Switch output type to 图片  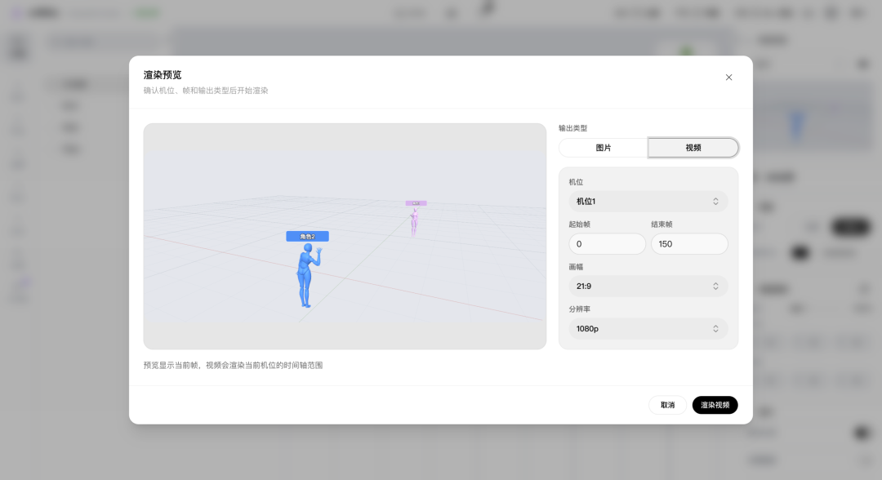pos(603,148)
